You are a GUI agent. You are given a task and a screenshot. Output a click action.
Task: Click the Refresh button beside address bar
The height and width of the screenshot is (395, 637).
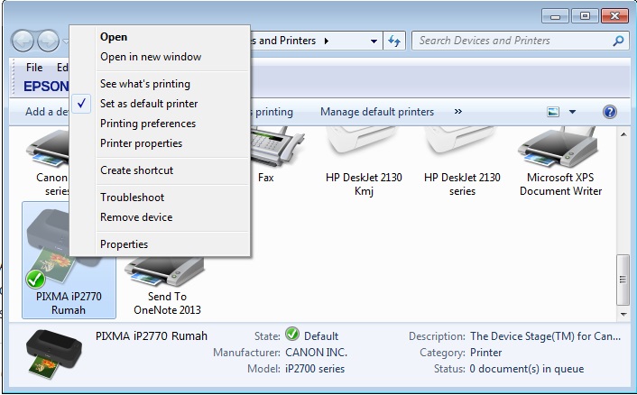click(x=394, y=41)
